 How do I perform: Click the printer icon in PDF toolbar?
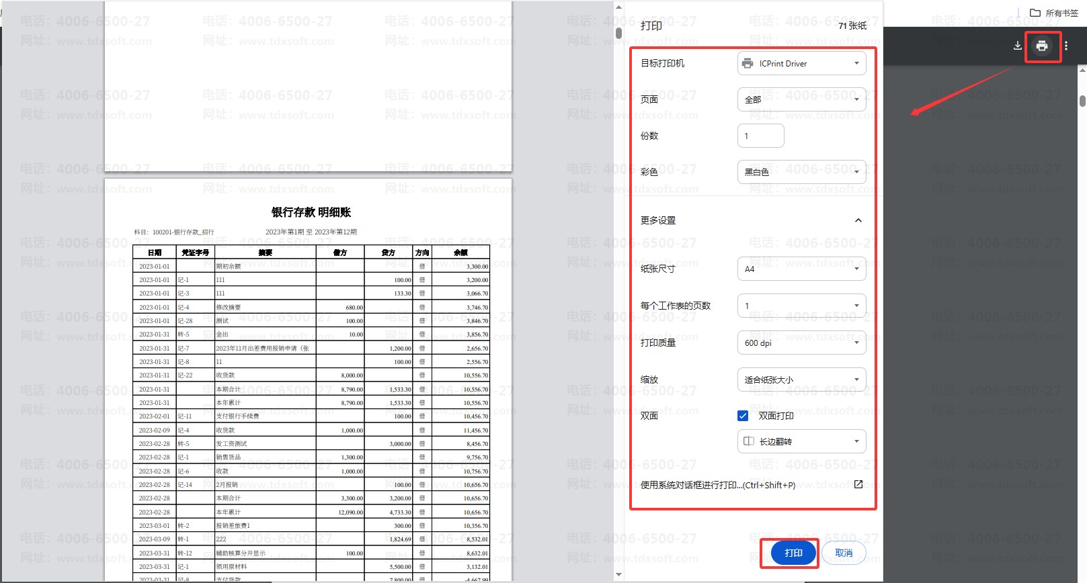point(1041,46)
